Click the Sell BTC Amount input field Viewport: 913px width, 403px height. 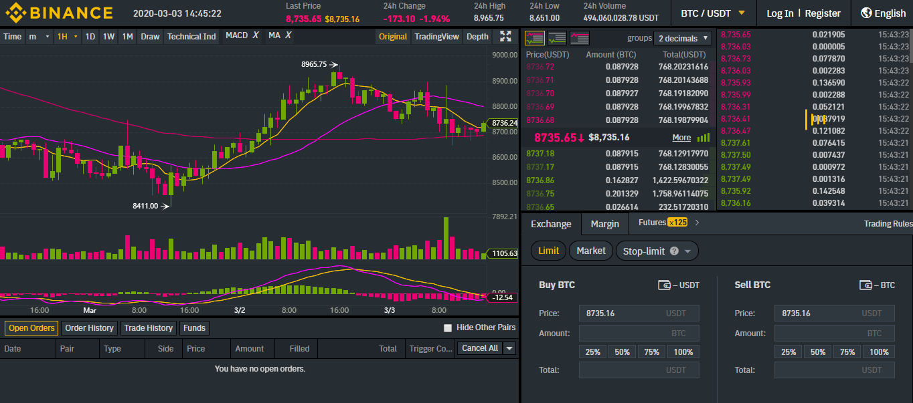pos(835,333)
